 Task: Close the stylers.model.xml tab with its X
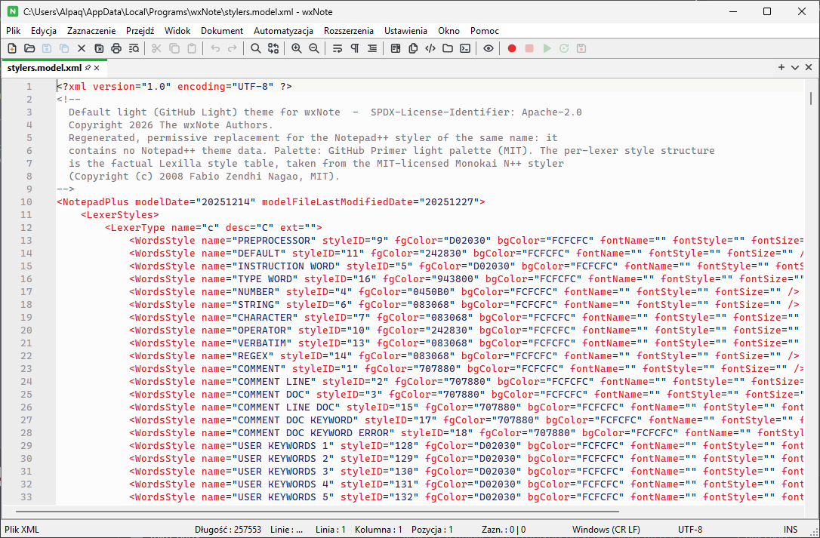coord(97,68)
